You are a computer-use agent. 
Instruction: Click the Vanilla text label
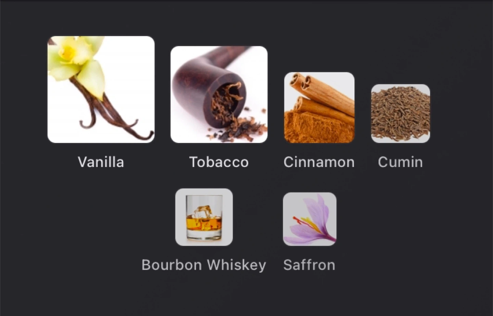101,162
